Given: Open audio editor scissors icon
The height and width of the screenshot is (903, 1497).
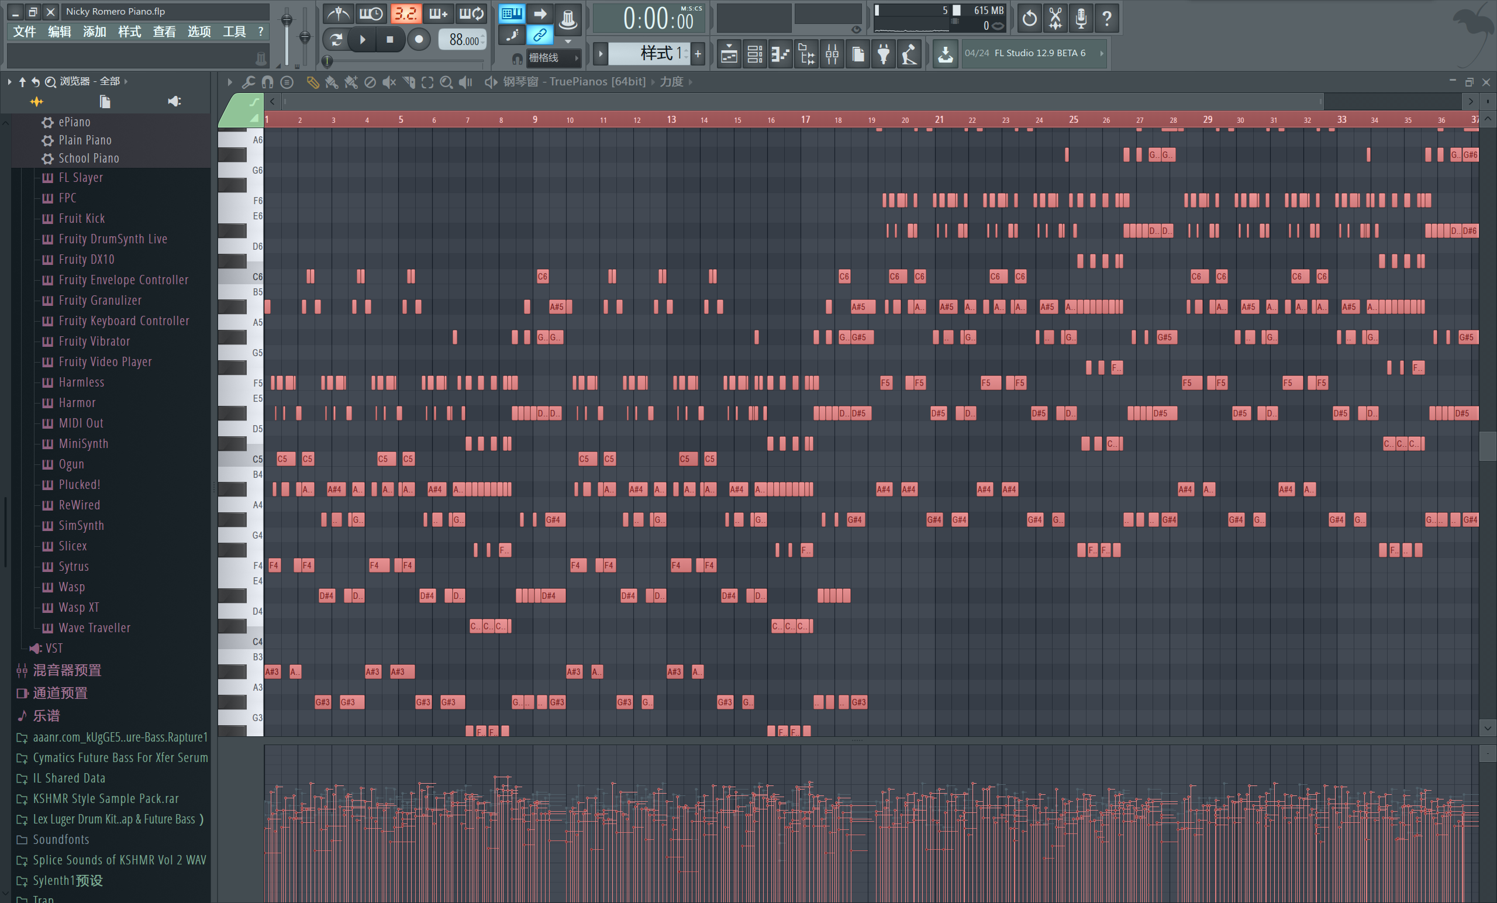Looking at the screenshot, I should 1056,18.
